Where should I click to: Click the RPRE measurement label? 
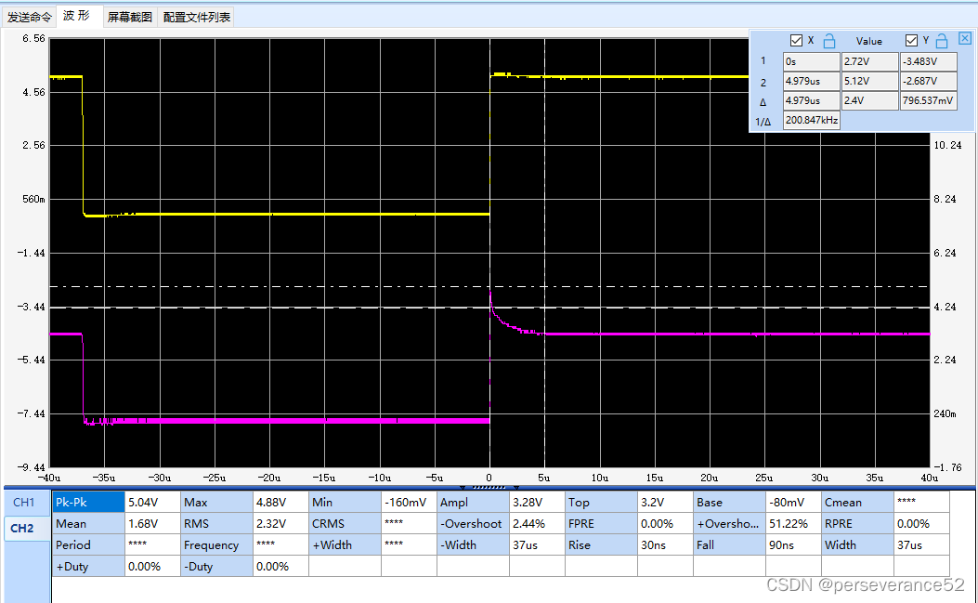coord(857,523)
